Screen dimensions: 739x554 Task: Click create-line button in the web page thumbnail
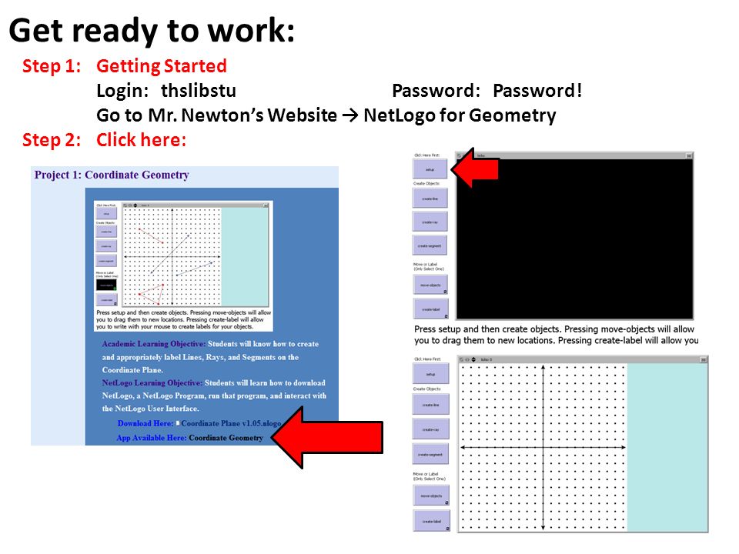point(106,232)
